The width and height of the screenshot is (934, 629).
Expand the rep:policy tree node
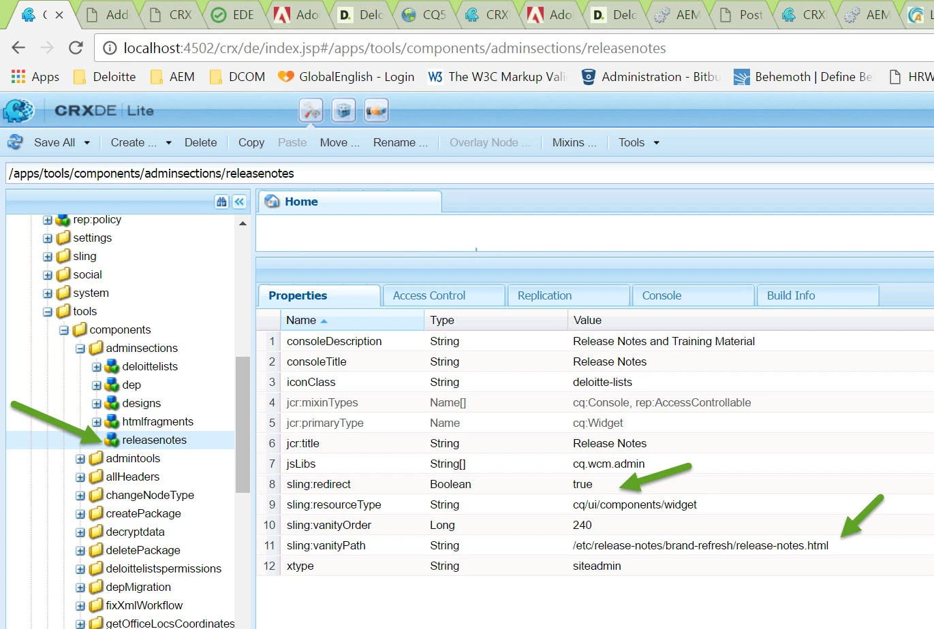click(x=48, y=220)
